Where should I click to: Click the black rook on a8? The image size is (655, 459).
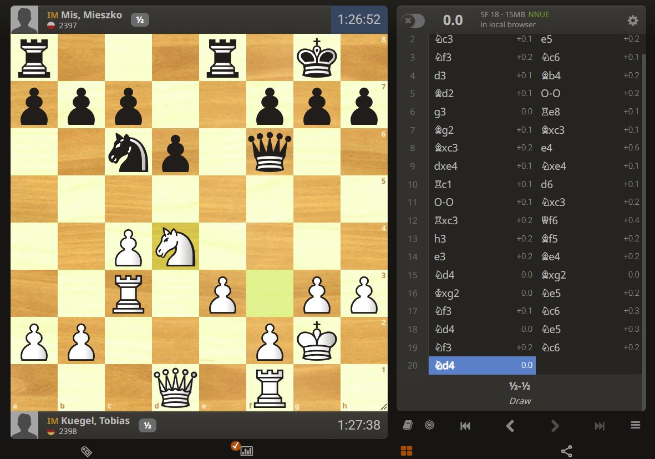34,57
